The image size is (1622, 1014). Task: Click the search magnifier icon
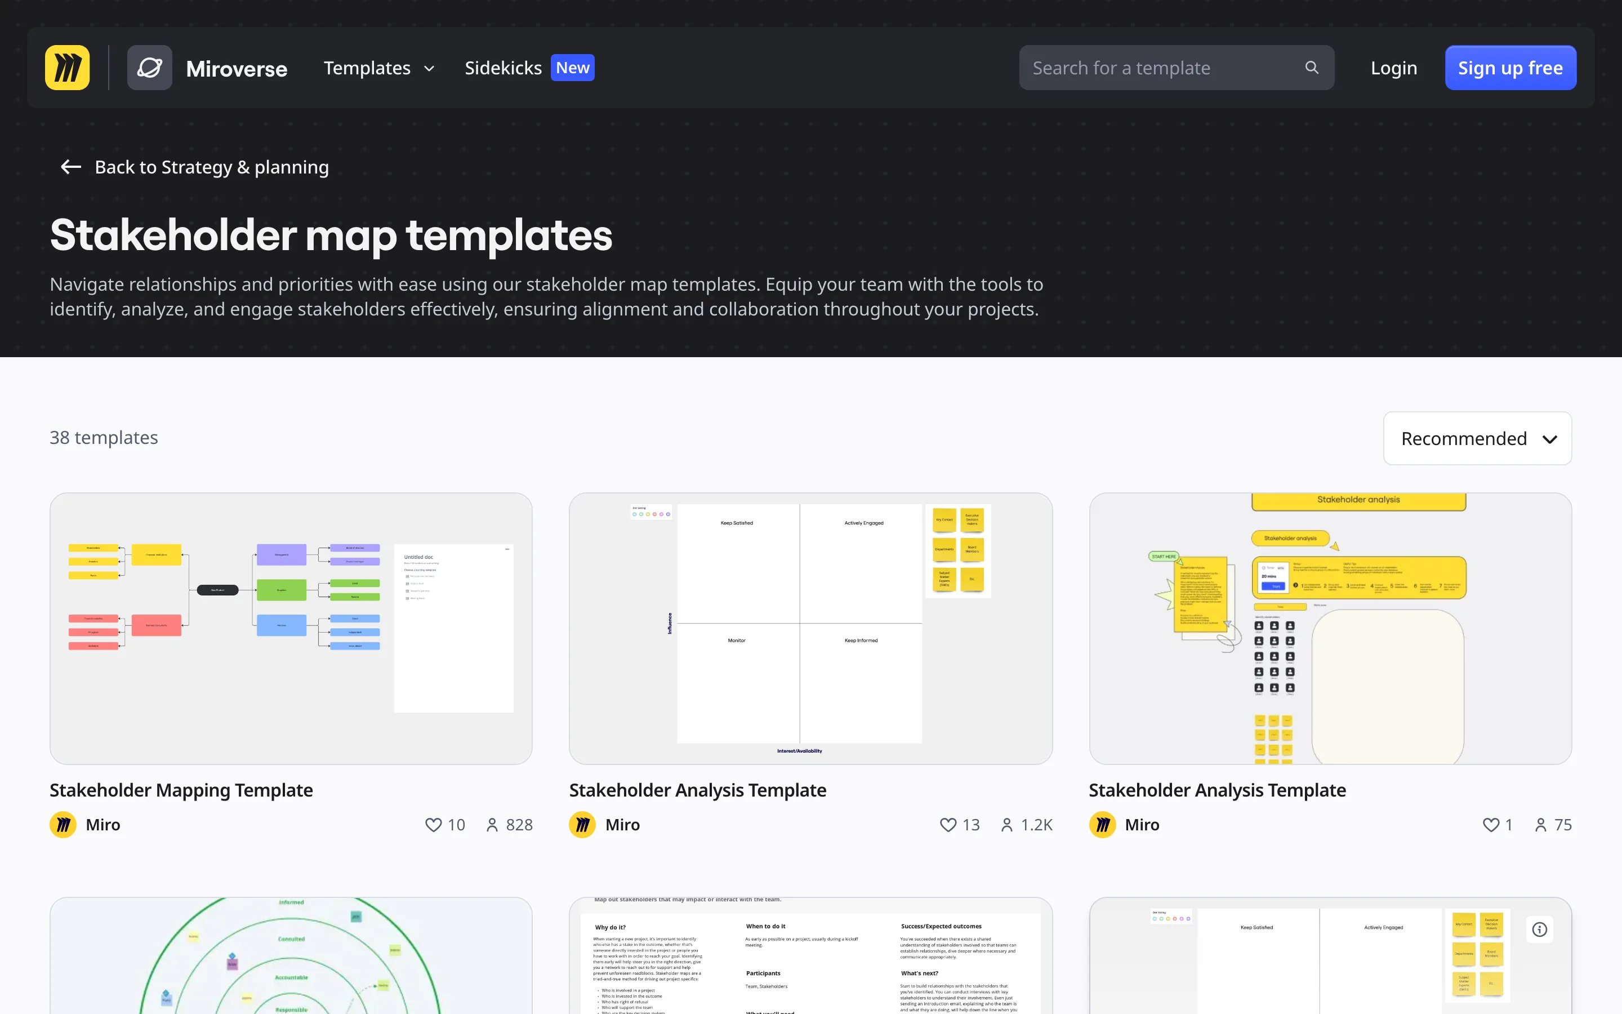1312,68
